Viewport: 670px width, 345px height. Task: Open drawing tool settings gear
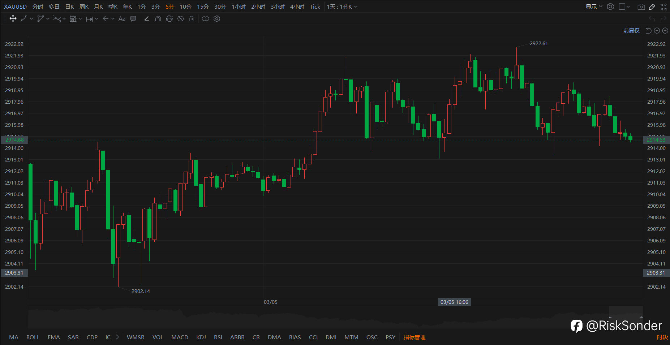217,19
